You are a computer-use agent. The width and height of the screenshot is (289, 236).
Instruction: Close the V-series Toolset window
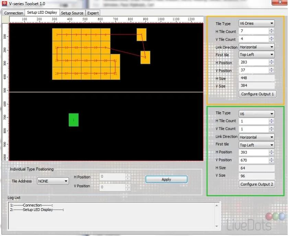(x=280, y=3)
